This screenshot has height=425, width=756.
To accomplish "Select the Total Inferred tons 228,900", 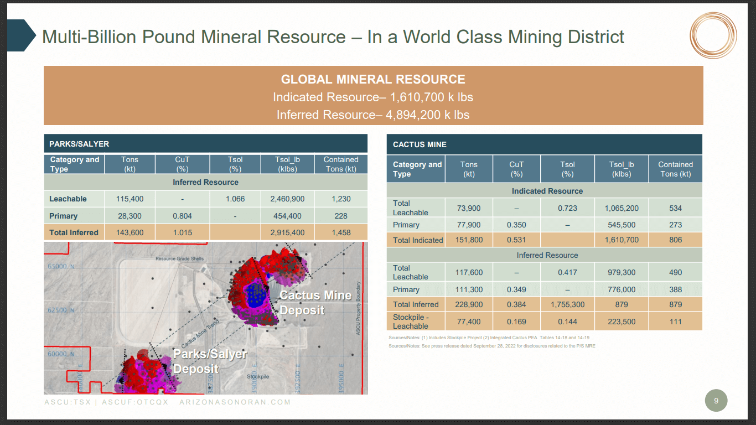I will pos(469,304).
